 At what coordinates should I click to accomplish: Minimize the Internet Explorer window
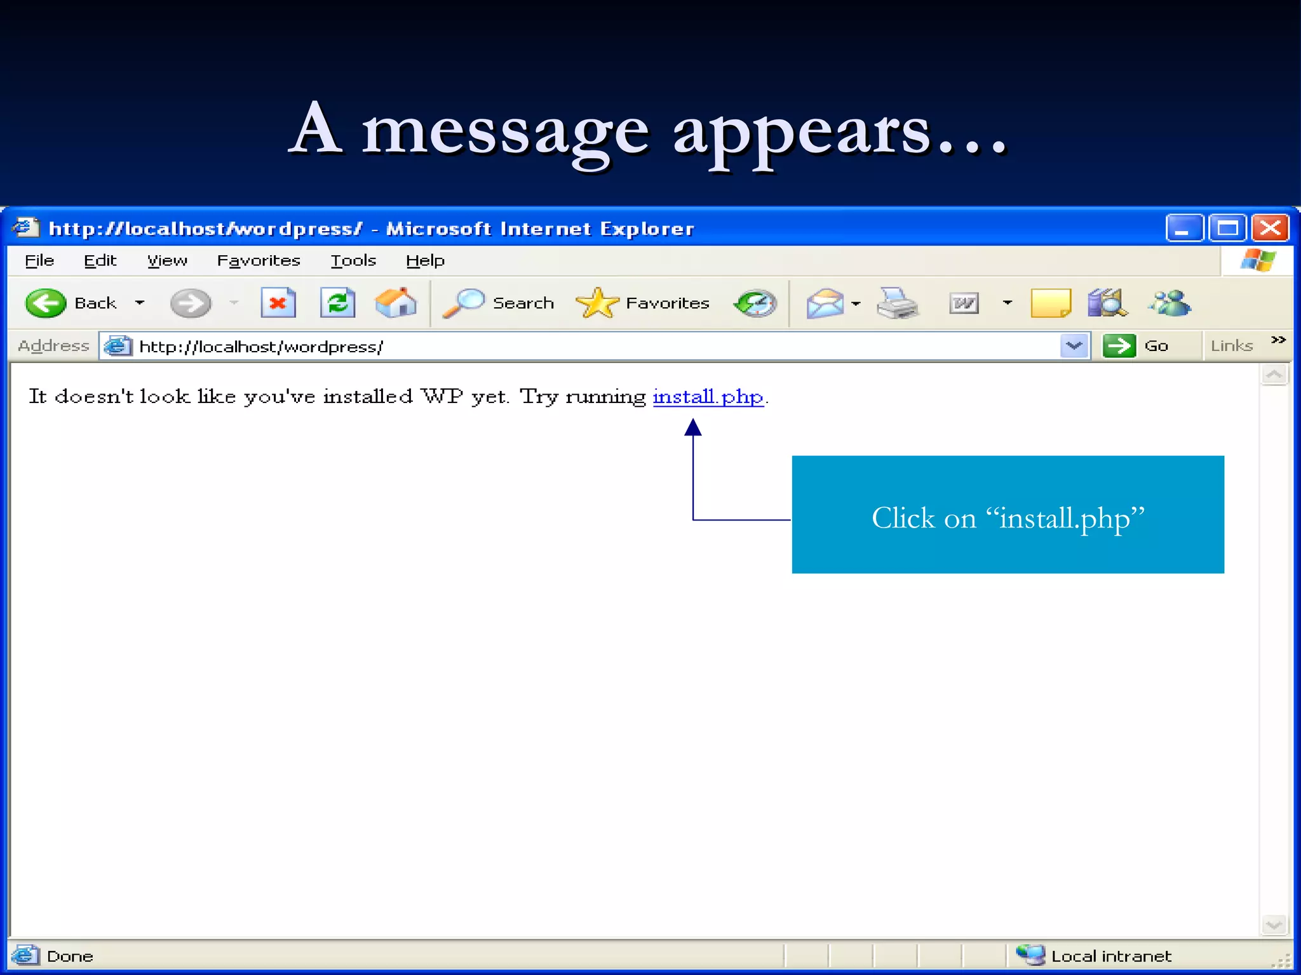[x=1184, y=228]
